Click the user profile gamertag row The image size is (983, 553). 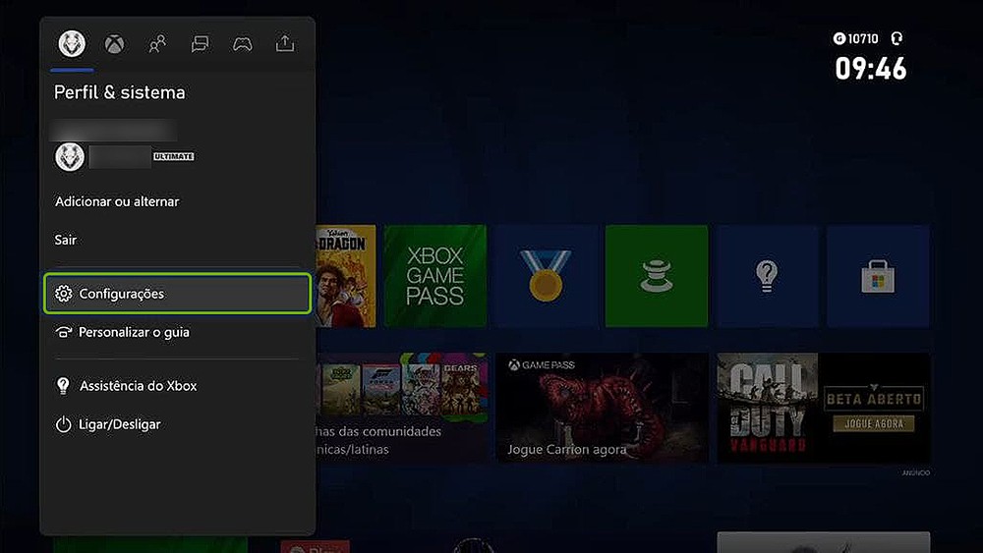coord(123,156)
